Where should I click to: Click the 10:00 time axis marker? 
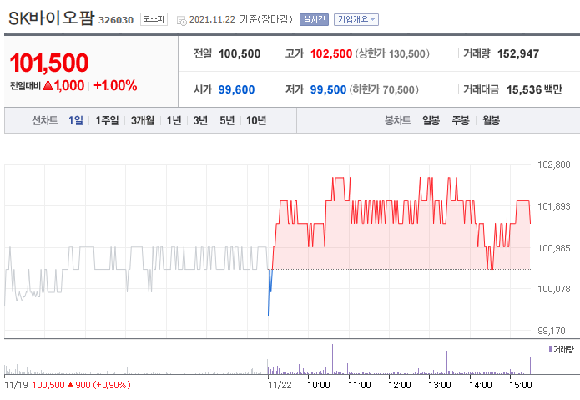click(319, 385)
